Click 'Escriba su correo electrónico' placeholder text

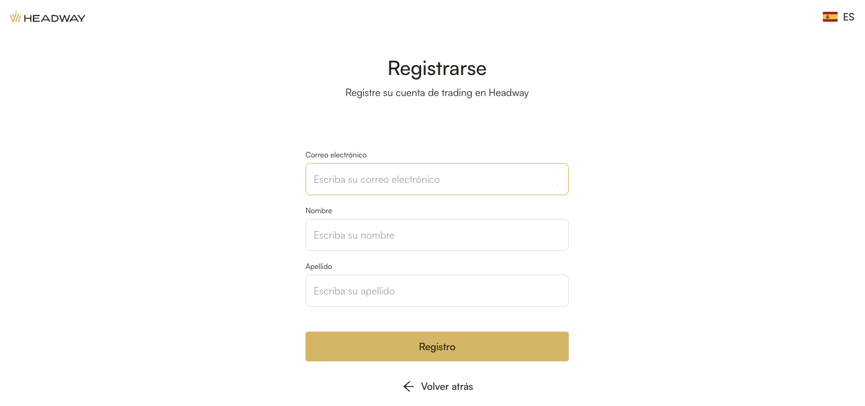tap(376, 180)
